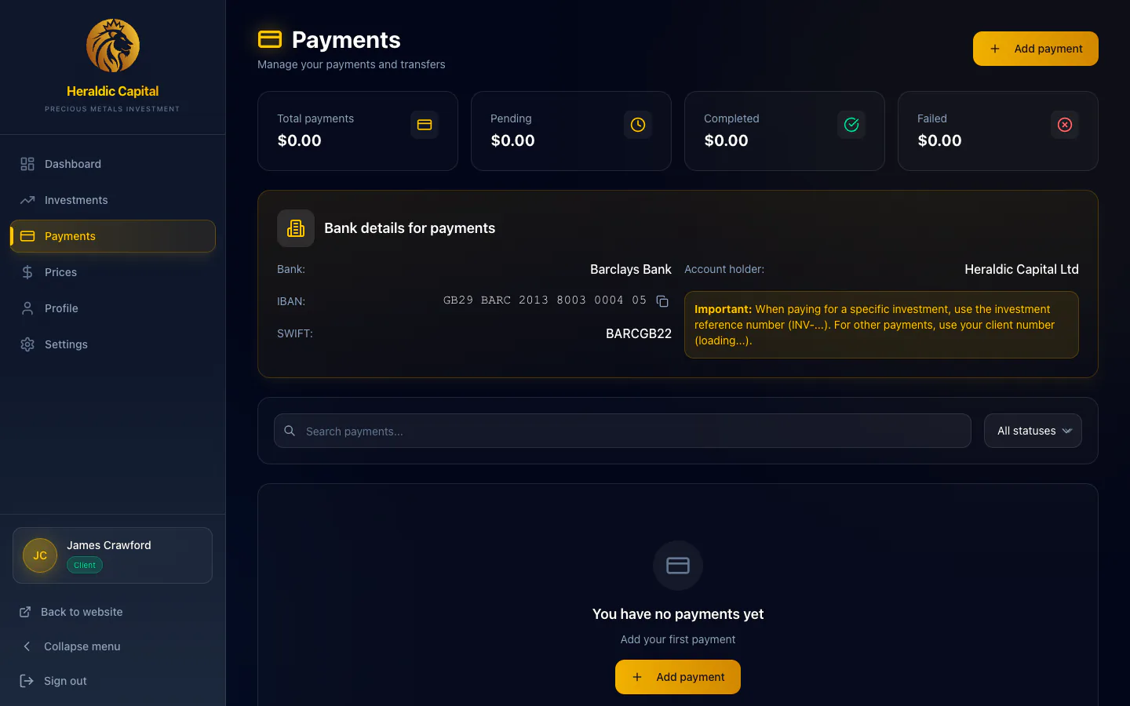Open Prices via the dollar icon
The width and height of the screenshot is (1130, 706).
click(x=27, y=272)
